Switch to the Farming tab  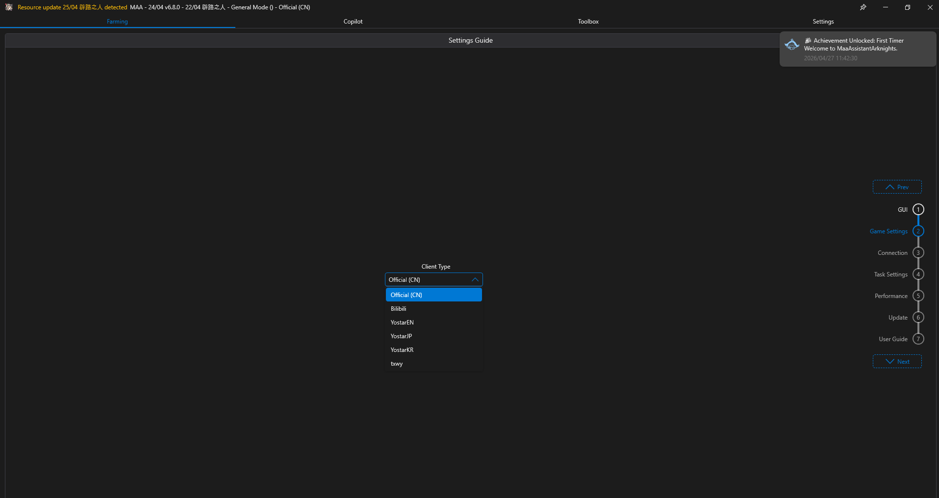click(x=117, y=22)
